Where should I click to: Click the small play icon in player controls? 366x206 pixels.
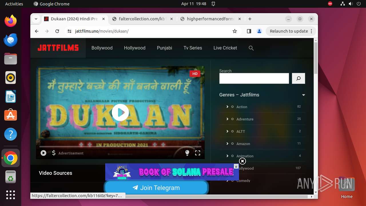click(x=43, y=153)
